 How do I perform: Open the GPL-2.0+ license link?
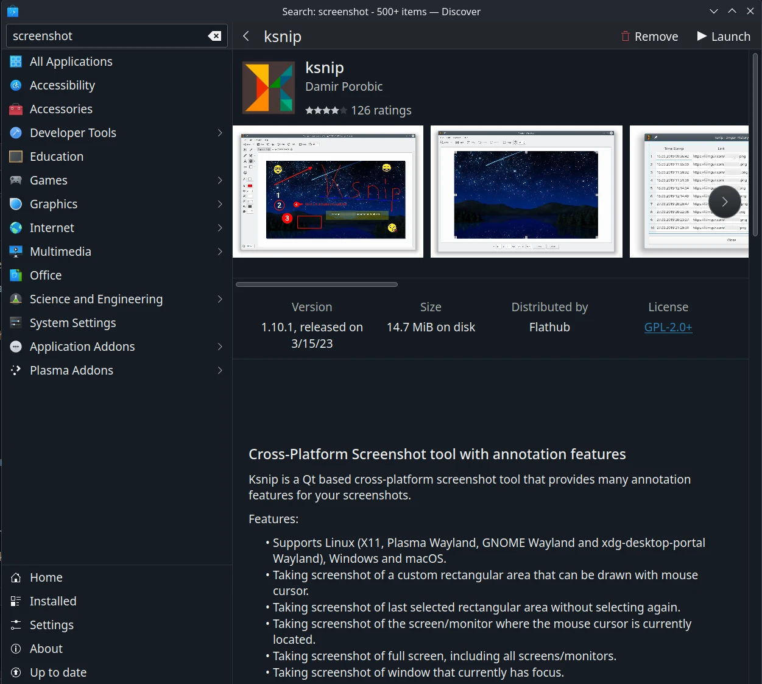(668, 327)
